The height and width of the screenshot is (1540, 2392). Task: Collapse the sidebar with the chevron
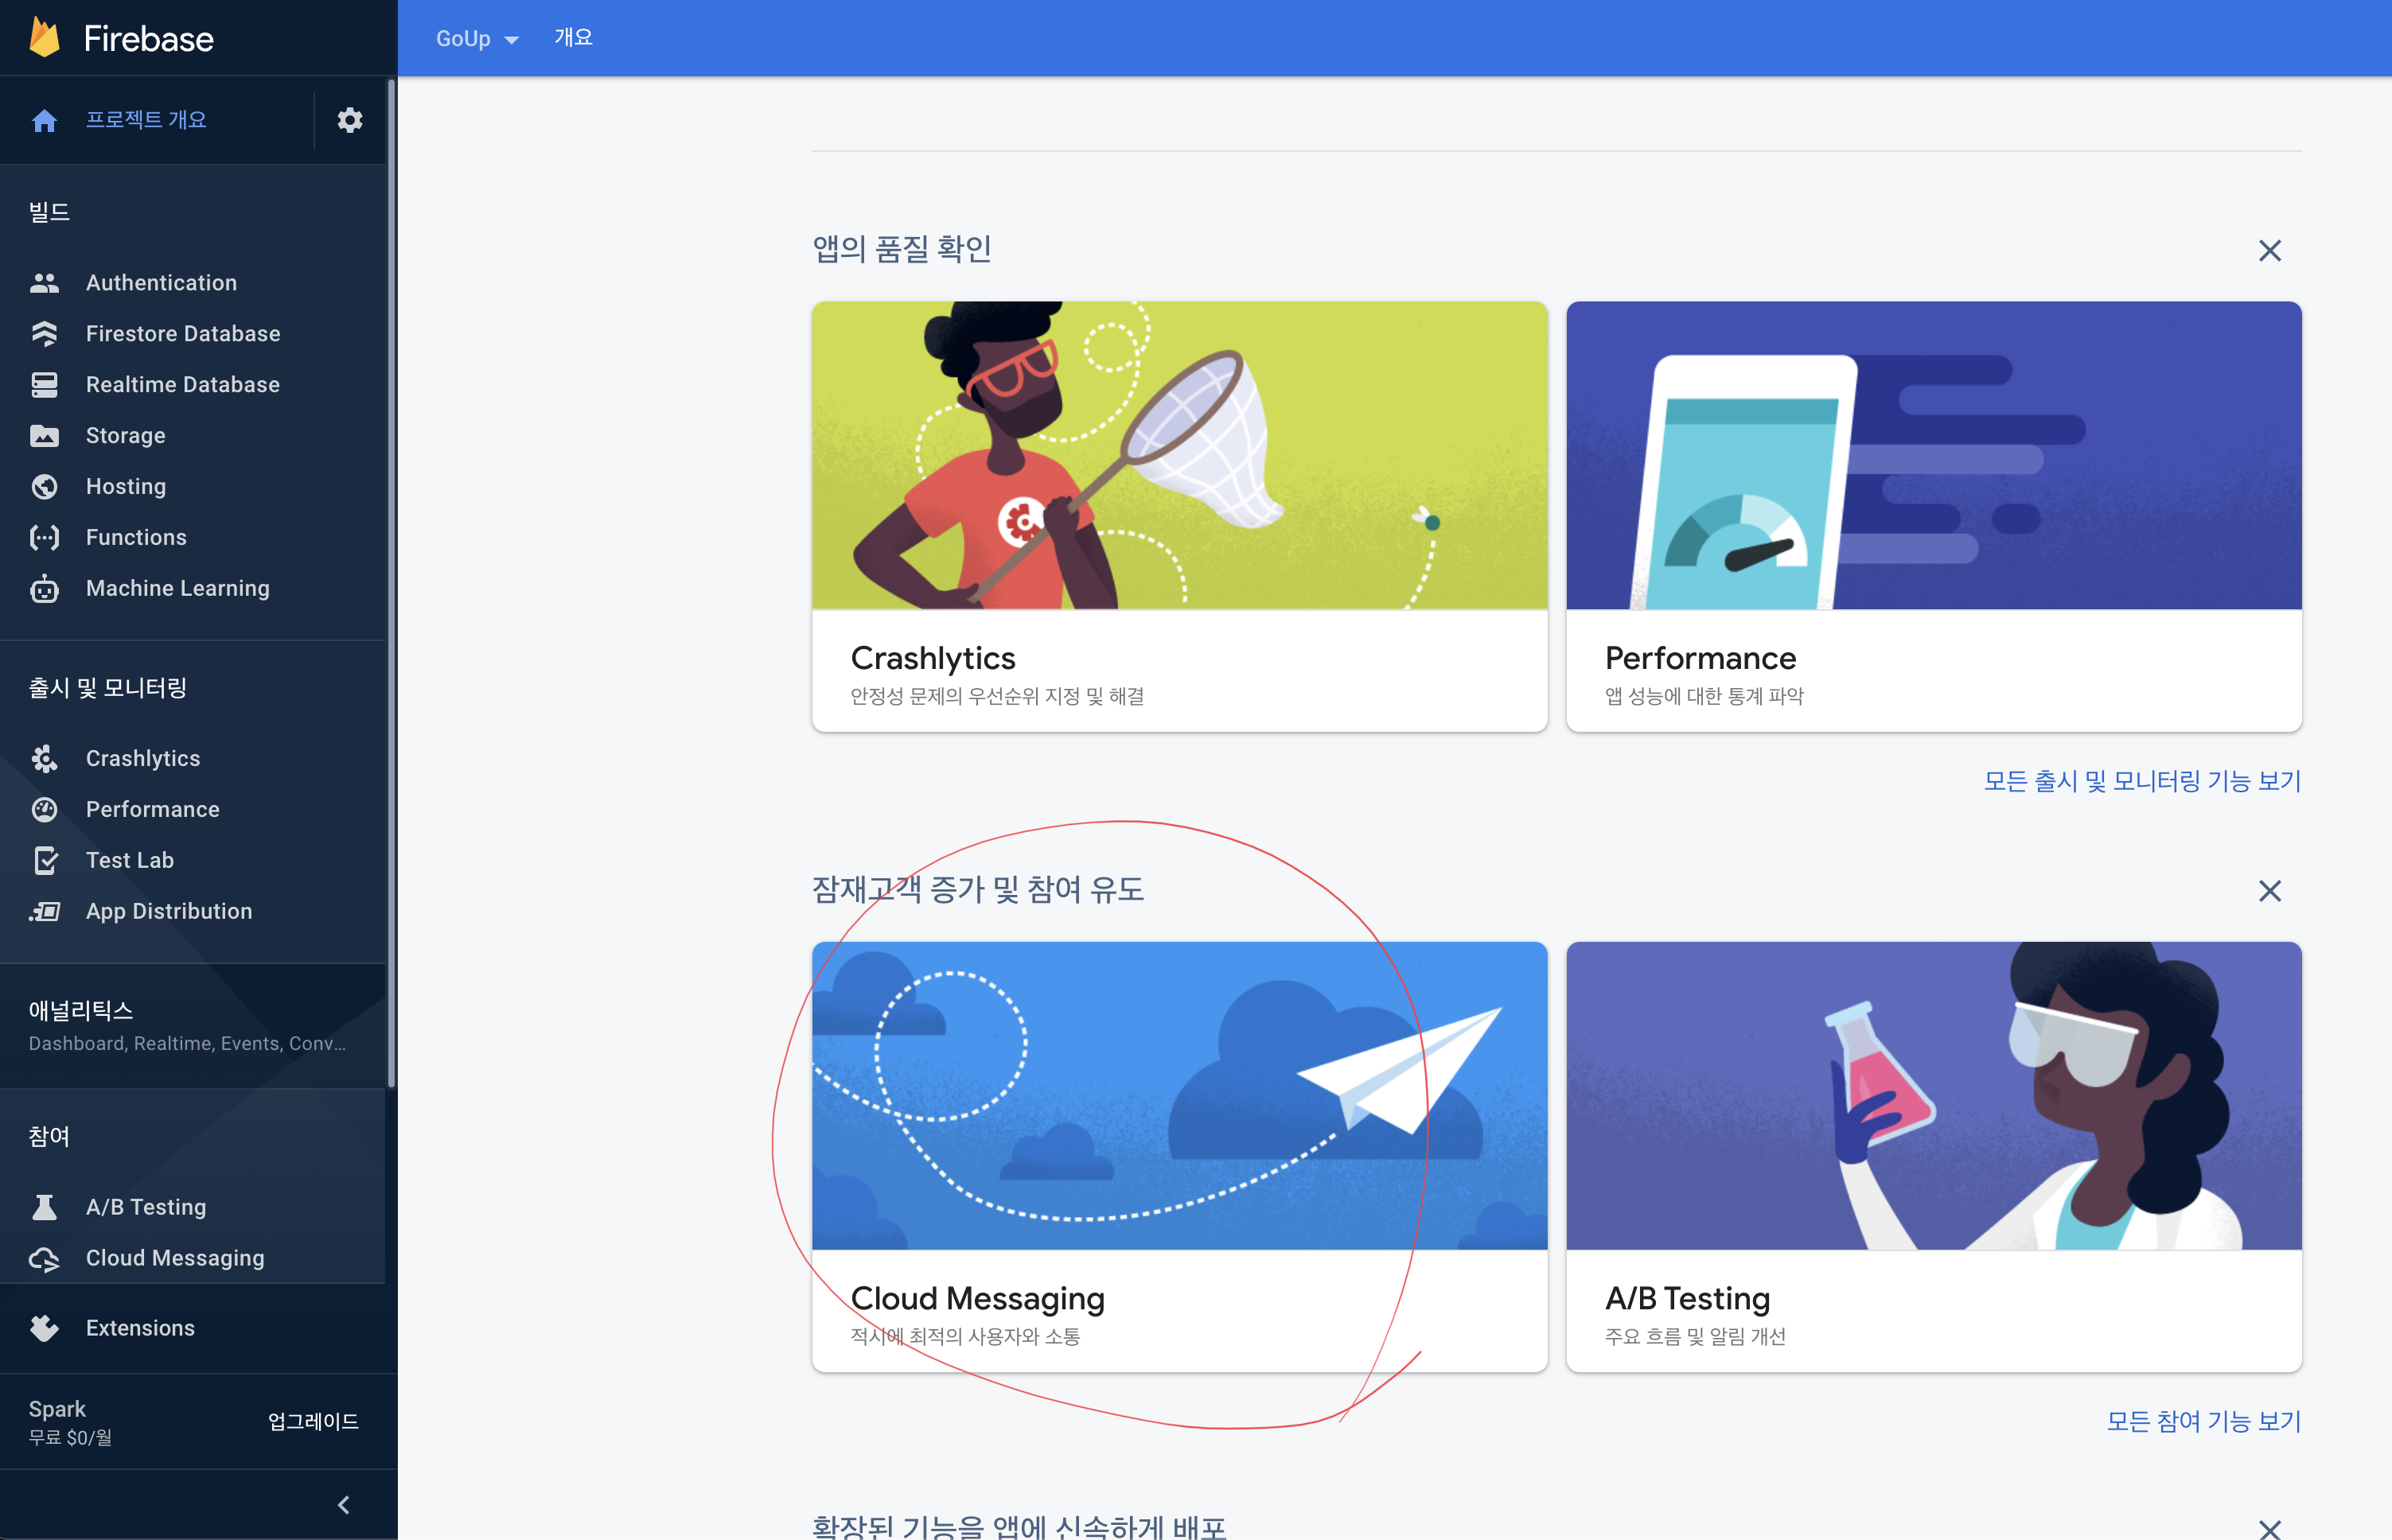pos(343,1505)
